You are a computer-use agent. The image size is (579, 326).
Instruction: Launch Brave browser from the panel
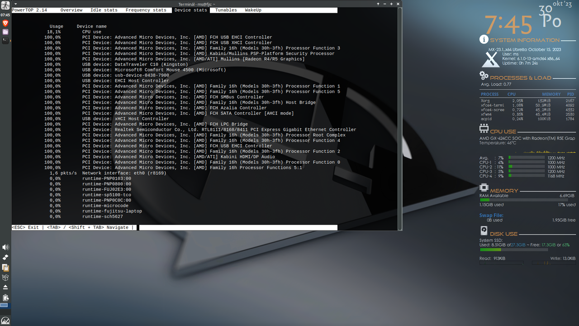pyautogui.click(x=5, y=23)
